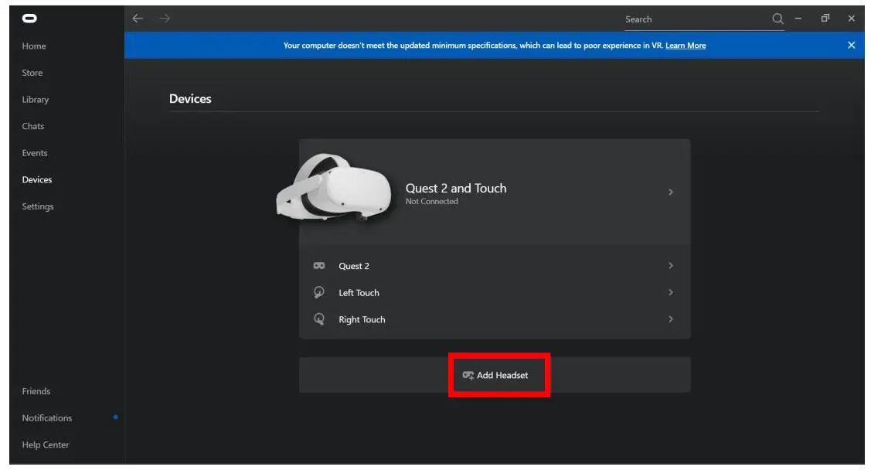Click the search magnifier icon
This screenshot has width=871, height=470.
(777, 19)
